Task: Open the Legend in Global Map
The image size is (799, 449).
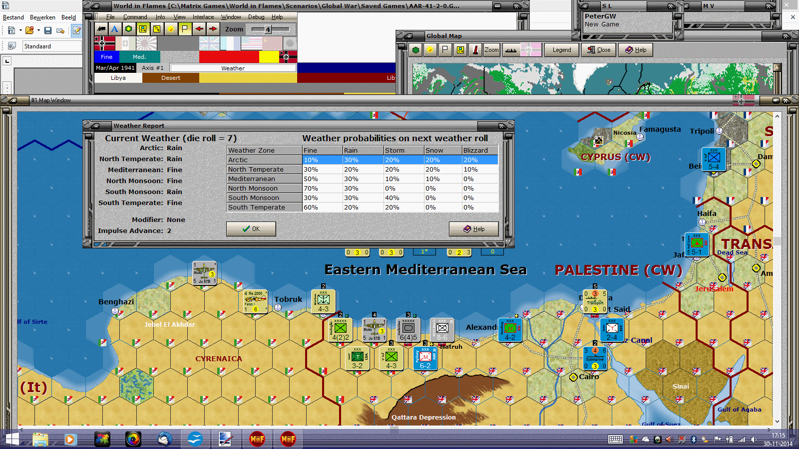Action: [561, 50]
